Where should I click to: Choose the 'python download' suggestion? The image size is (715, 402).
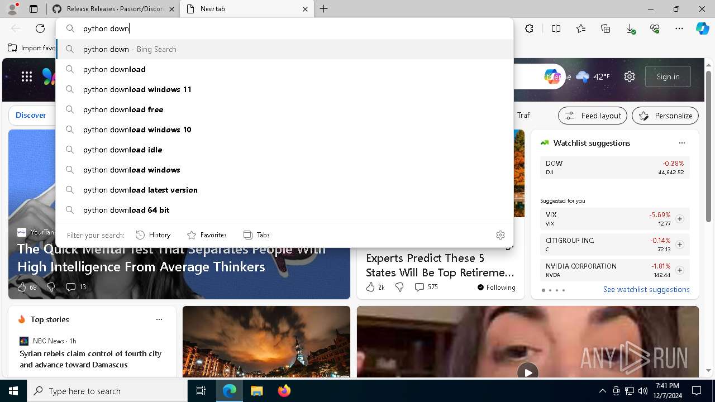point(285,69)
